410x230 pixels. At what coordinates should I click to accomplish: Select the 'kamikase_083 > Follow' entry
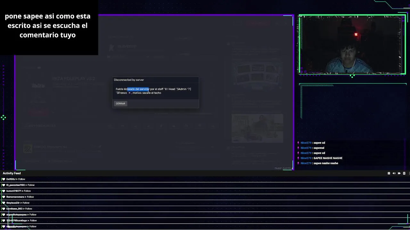tap(19, 209)
